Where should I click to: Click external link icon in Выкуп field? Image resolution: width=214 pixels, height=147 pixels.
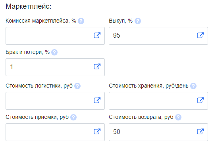201,35
